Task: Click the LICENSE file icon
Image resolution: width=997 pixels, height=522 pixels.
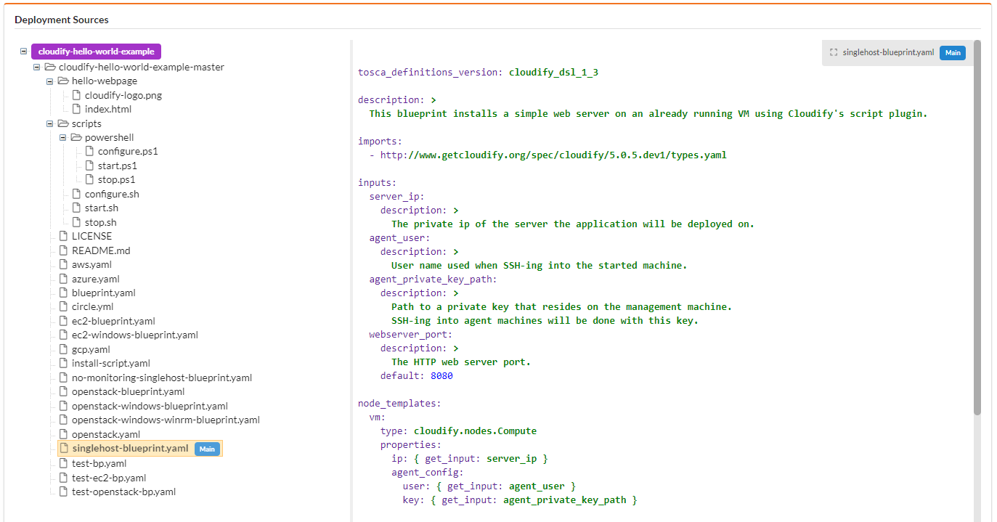Action: coord(63,237)
